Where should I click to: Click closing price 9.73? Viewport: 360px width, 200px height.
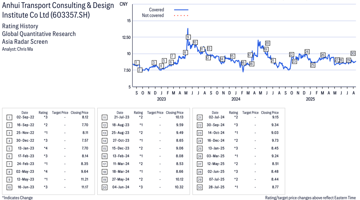pos(275,140)
